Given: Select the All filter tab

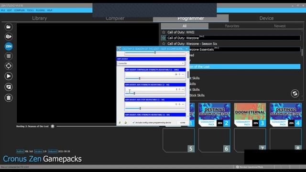Looking at the screenshot, I should (185, 26).
